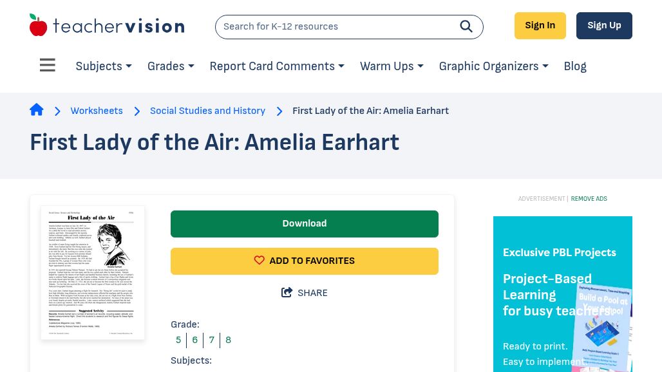This screenshot has height=372, width=662.
Task: Click the search magnifying glass icon
Action: coord(466,26)
